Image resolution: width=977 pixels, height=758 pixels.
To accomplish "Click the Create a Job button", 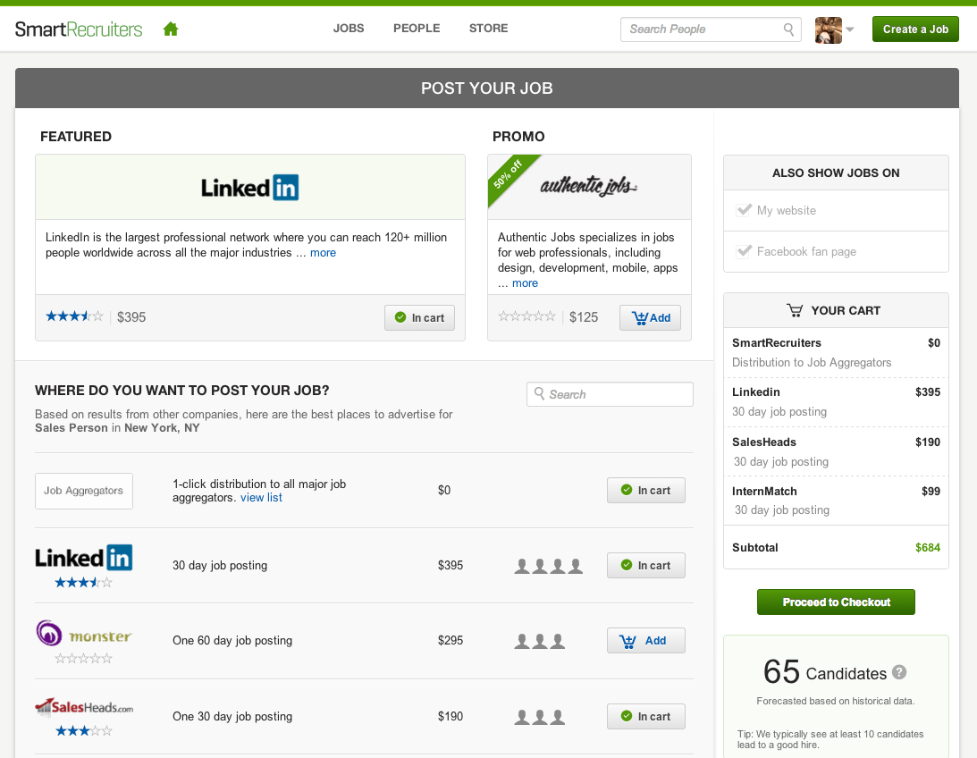I will [x=915, y=29].
